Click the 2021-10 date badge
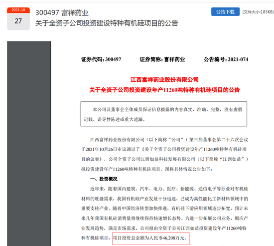Image resolution: width=274 pixels, height=246 pixels. [x=18, y=10]
